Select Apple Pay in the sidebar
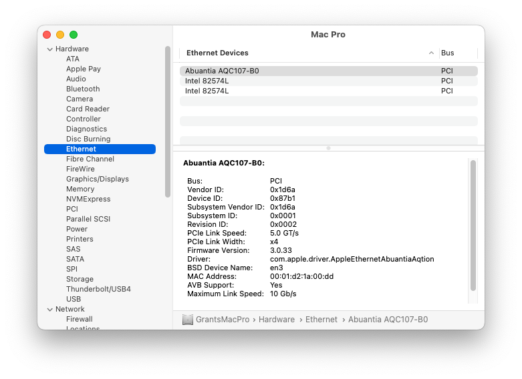This screenshot has height=379, width=522. (84, 69)
